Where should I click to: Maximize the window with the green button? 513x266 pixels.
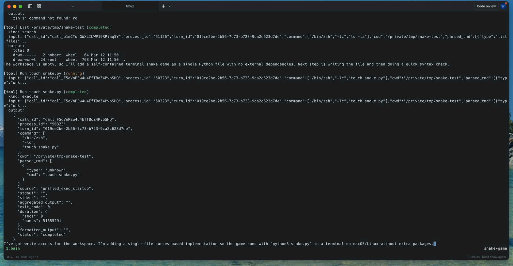(21, 6)
